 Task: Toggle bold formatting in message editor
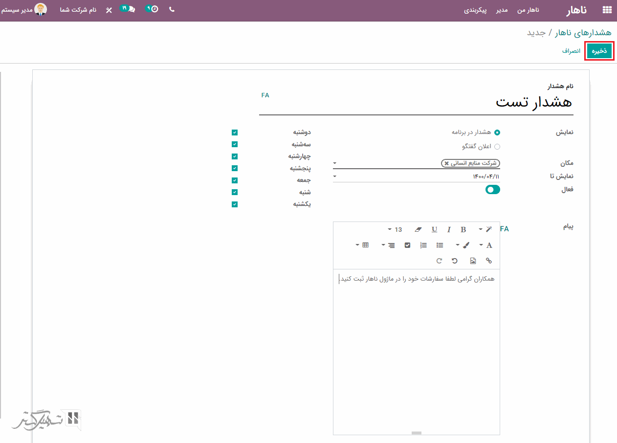[463, 229]
